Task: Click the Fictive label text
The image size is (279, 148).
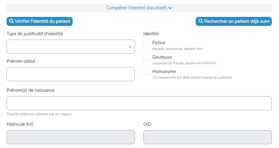Action: click(159, 43)
